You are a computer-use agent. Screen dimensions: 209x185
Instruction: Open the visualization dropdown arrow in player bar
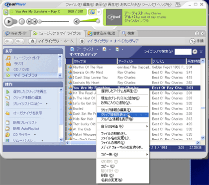[99, 12]
